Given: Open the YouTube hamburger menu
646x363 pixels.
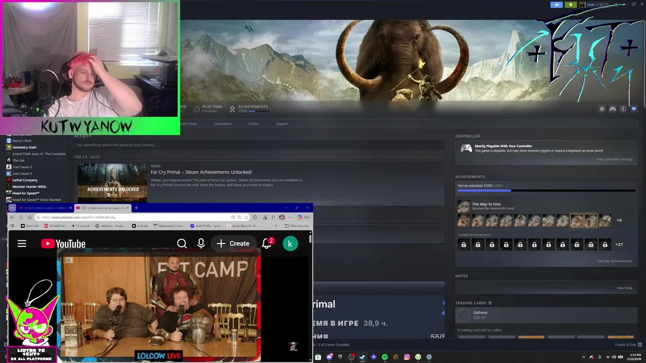Looking at the screenshot, I should (22, 244).
